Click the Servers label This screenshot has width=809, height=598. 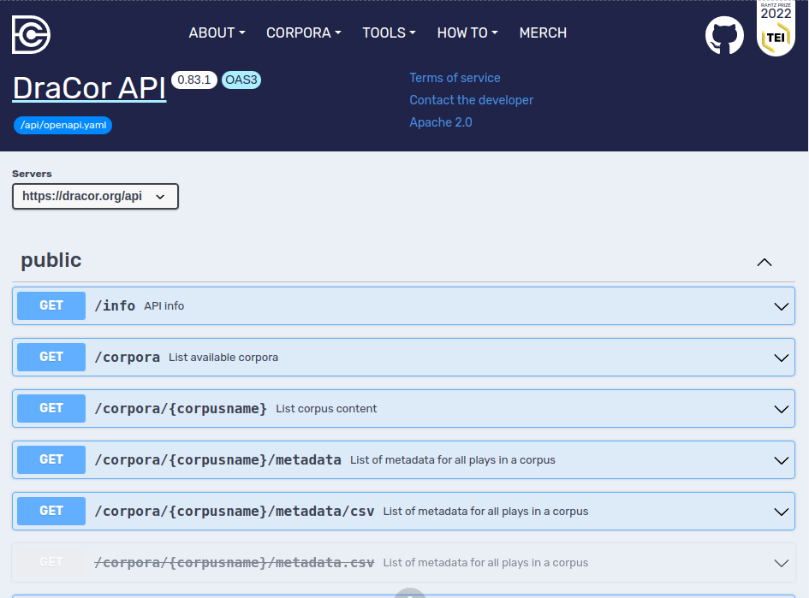tap(32, 175)
